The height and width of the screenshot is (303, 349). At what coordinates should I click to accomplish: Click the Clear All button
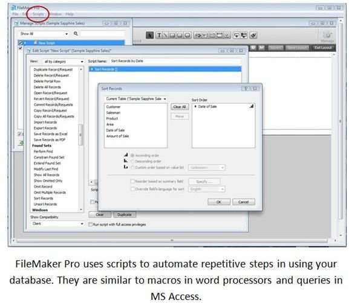point(180,107)
